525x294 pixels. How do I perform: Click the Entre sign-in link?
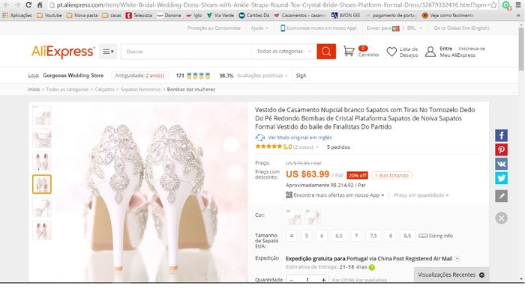(446, 49)
